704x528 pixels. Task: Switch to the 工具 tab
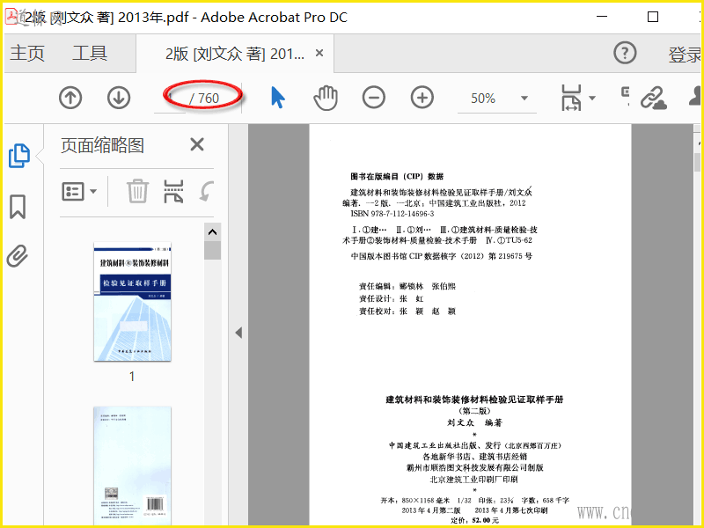90,54
